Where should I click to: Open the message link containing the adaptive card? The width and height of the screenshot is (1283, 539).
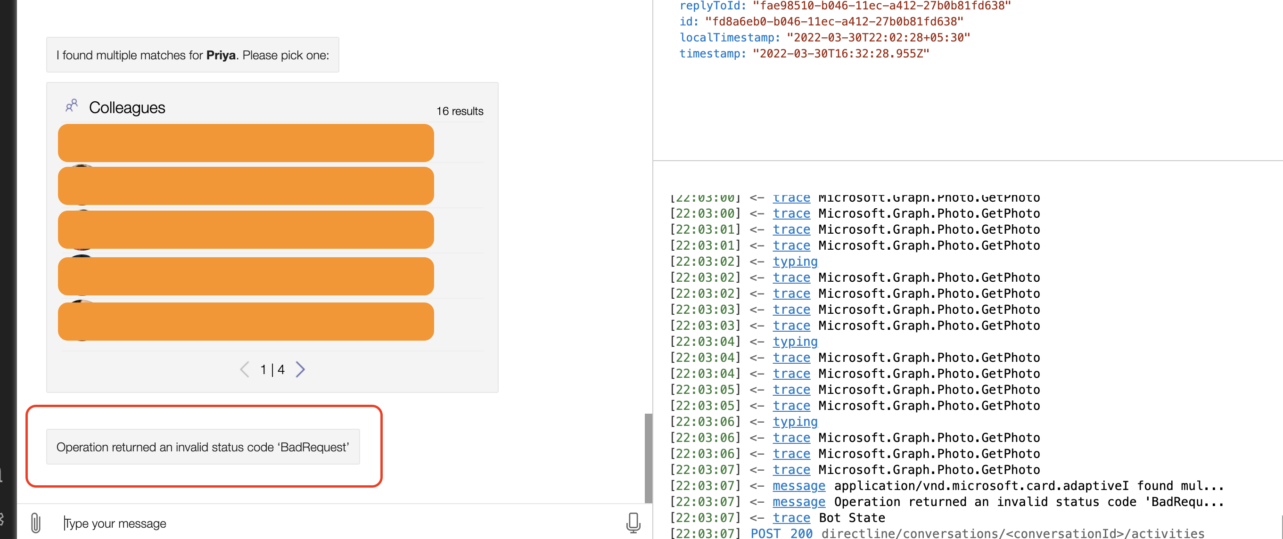tap(798, 486)
